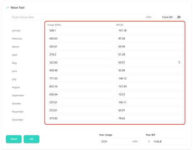Select January bill field 101.18
This screenshot has width=193, height=150.
[x=150, y=31]
